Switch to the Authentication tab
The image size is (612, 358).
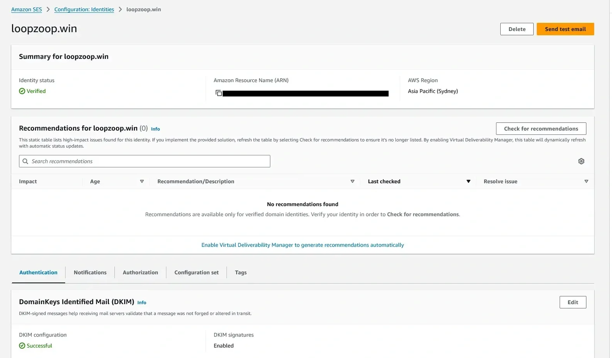pos(38,272)
